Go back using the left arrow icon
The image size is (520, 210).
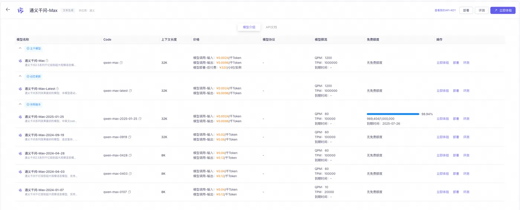[8, 10]
